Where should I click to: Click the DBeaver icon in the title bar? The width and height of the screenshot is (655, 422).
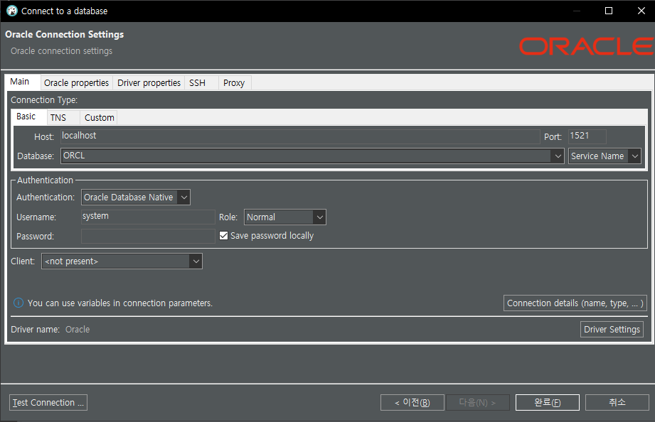(x=11, y=11)
